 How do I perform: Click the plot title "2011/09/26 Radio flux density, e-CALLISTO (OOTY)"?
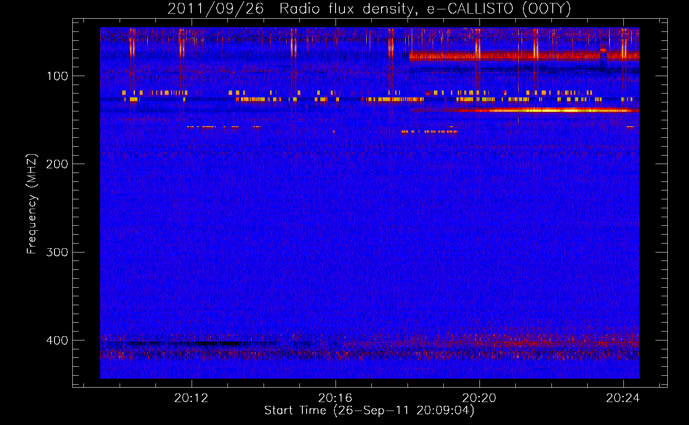369,8
